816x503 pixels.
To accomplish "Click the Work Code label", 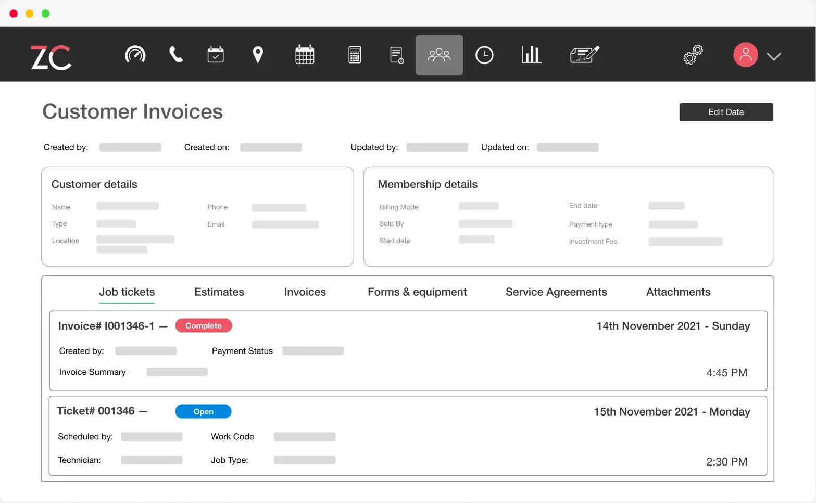I will [232, 436].
